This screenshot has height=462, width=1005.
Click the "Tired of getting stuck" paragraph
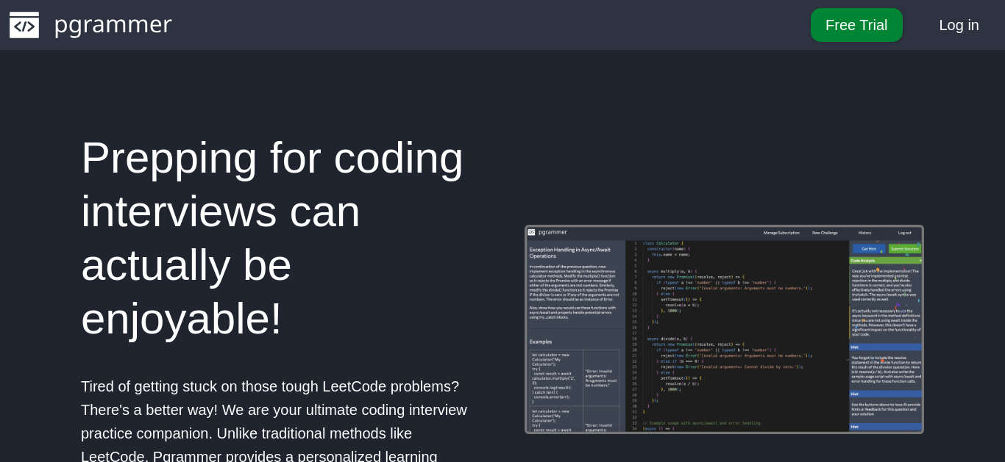pos(274,420)
